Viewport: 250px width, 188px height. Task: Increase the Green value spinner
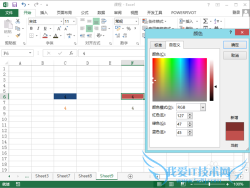pyautogui.click(x=190, y=122)
